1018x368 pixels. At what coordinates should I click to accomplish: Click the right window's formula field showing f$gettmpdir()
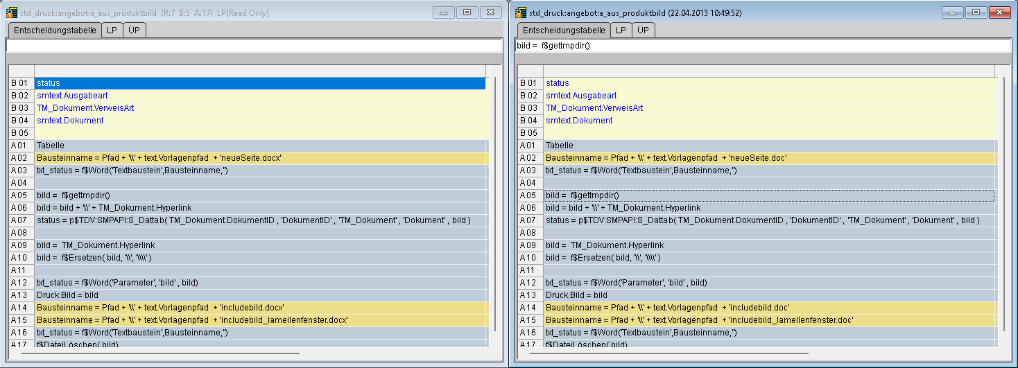tap(762, 46)
